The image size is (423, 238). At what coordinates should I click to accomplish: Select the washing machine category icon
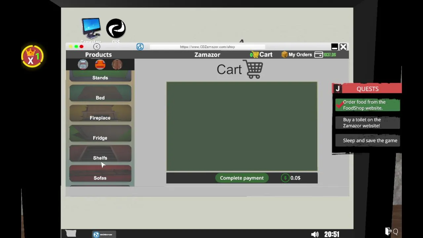pyautogui.click(x=83, y=64)
